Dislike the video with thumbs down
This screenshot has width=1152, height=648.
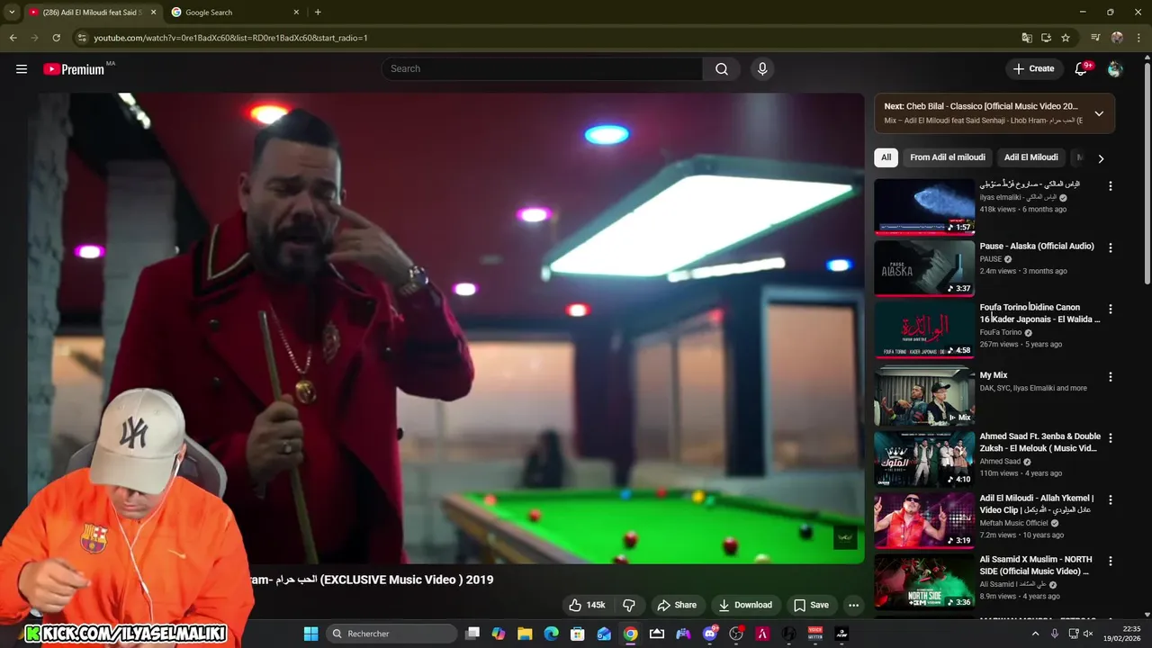point(629,605)
